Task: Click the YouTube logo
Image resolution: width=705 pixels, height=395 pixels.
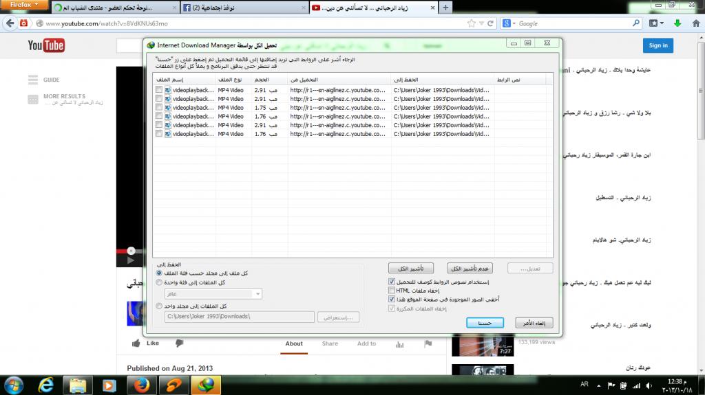Action: coord(45,45)
